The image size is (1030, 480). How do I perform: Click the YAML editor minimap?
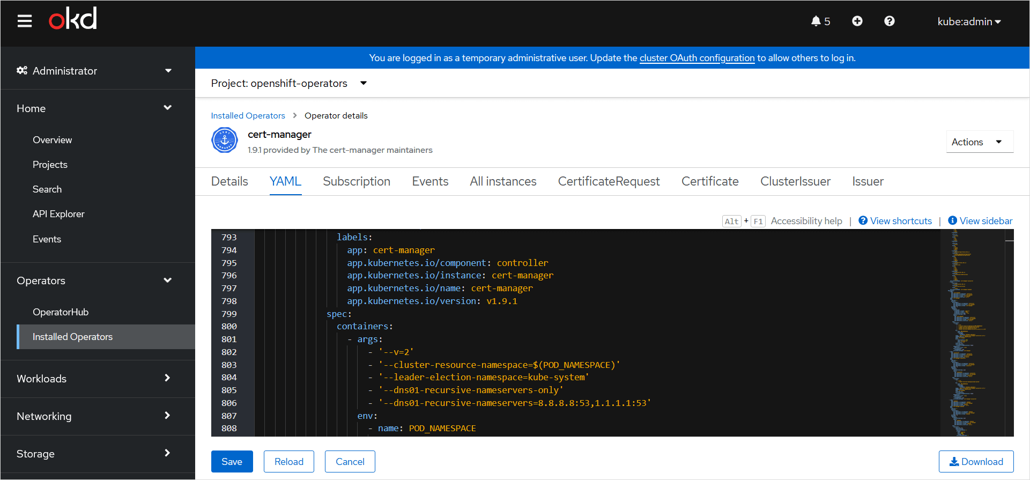point(972,333)
